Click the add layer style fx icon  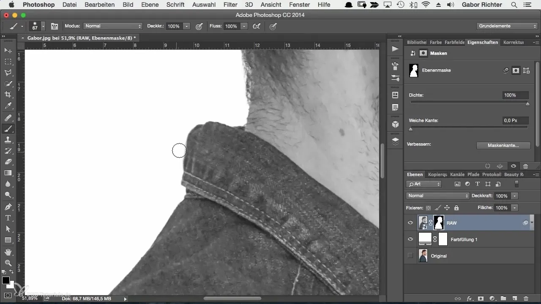coord(470,299)
